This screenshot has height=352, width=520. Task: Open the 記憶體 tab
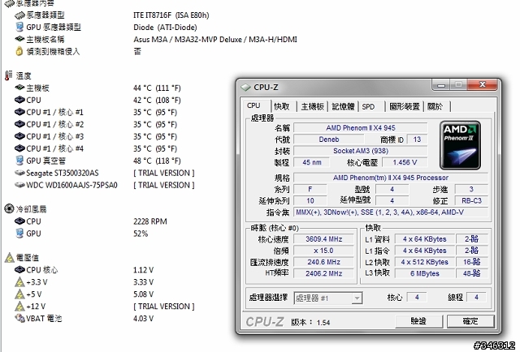tap(343, 106)
